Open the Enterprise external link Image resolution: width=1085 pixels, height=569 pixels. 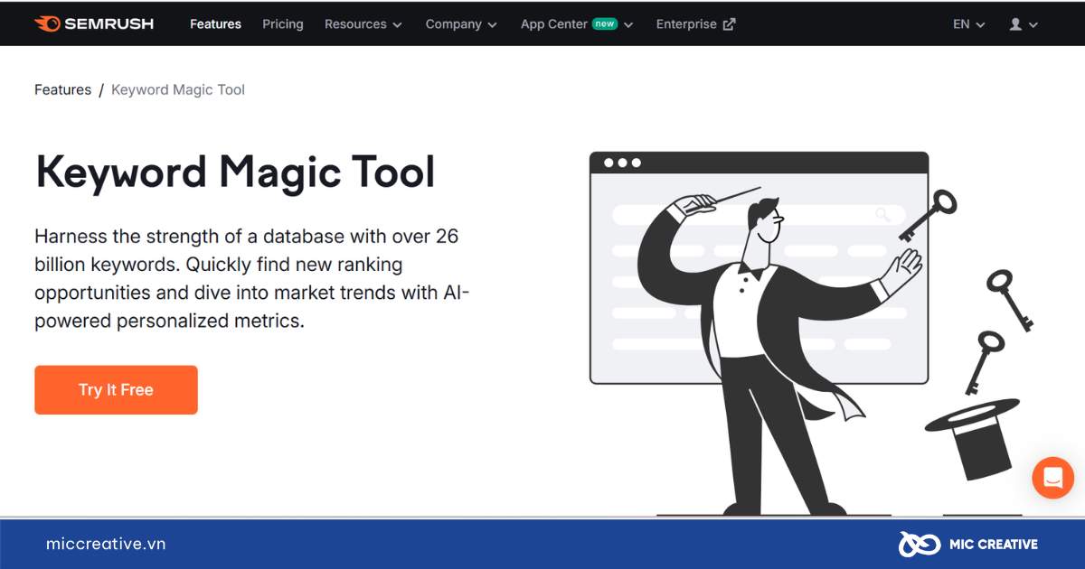pos(695,24)
